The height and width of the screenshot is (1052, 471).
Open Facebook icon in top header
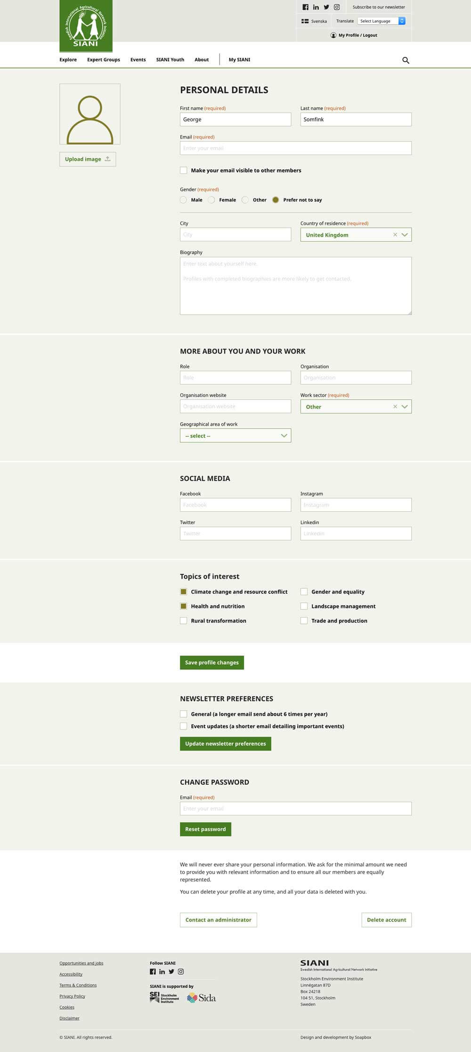point(305,7)
